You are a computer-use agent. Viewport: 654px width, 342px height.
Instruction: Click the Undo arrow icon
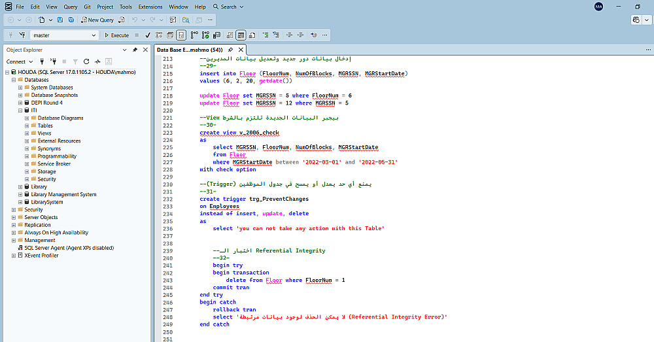(134, 20)
